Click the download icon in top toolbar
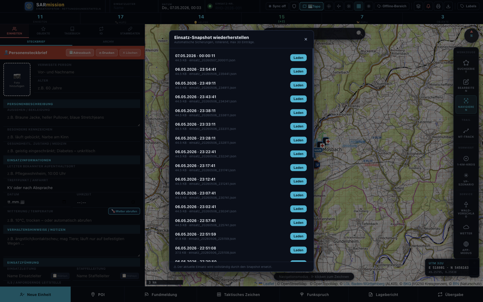Viewport: 483px width, 302px height. [x=448, y=6]
